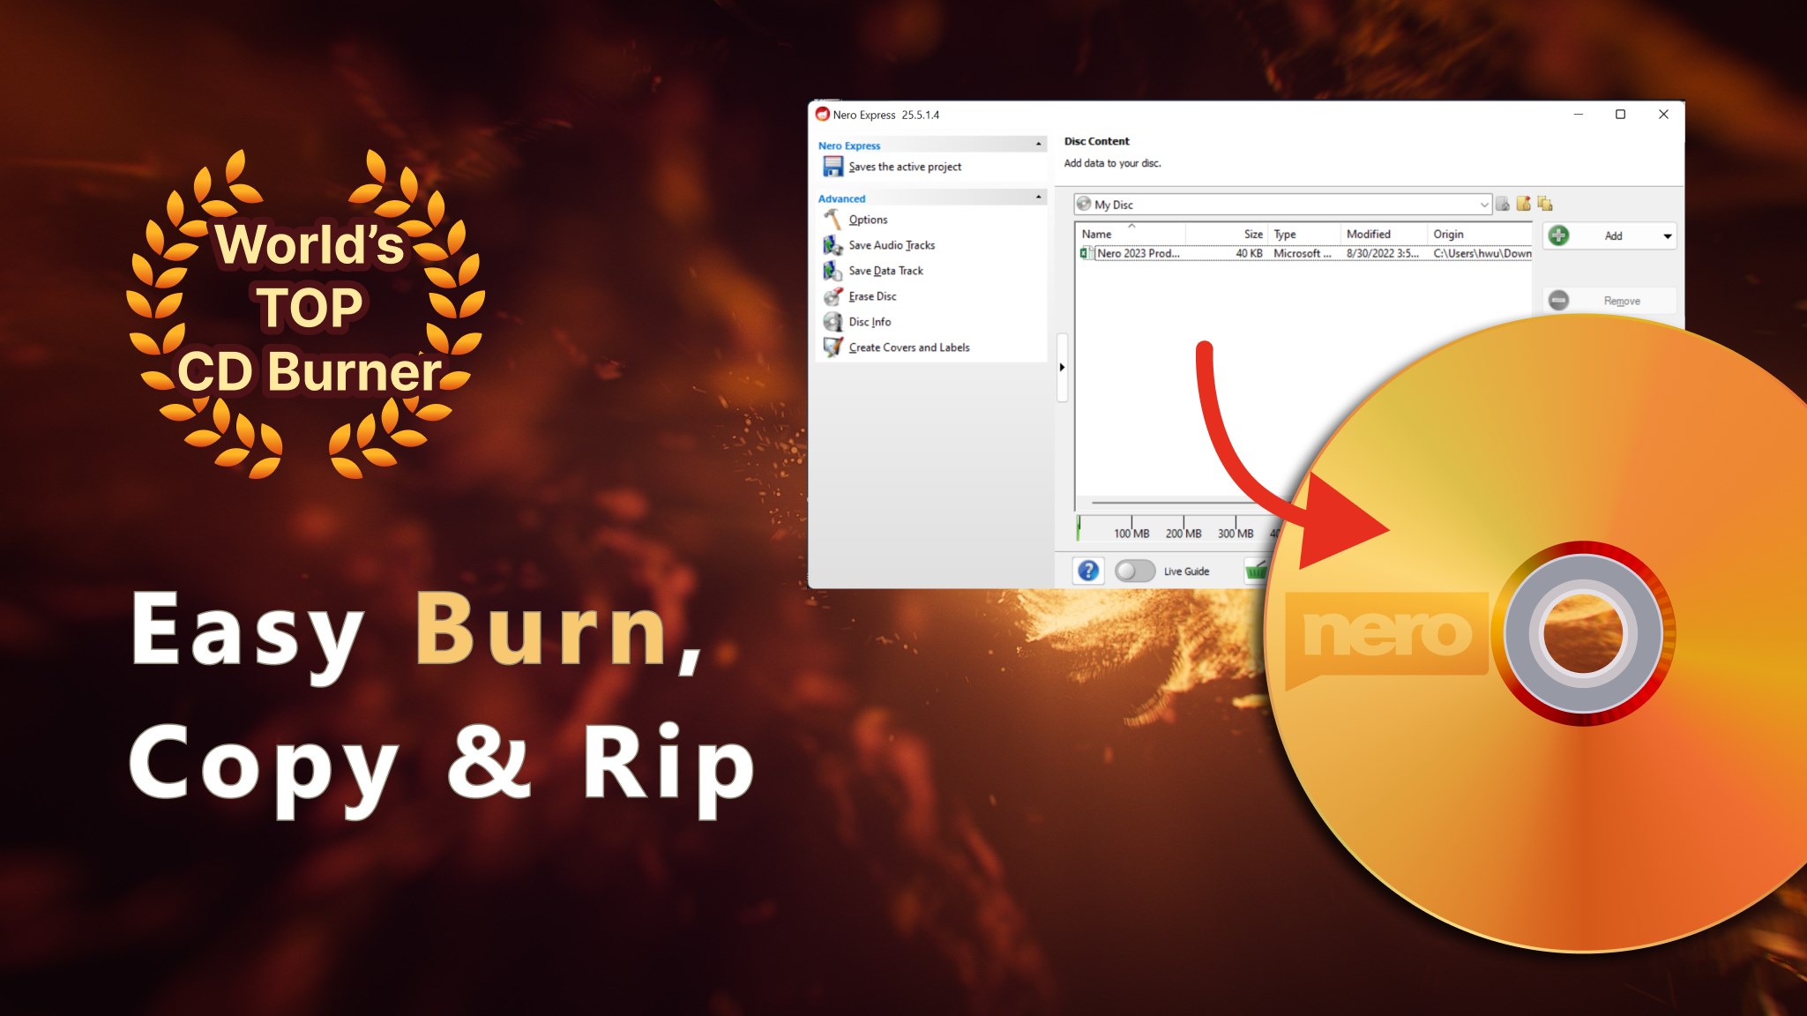Open the My Disc dropdown
This screenshot has height=1016, width=1807.
(x=1483, y=205)
